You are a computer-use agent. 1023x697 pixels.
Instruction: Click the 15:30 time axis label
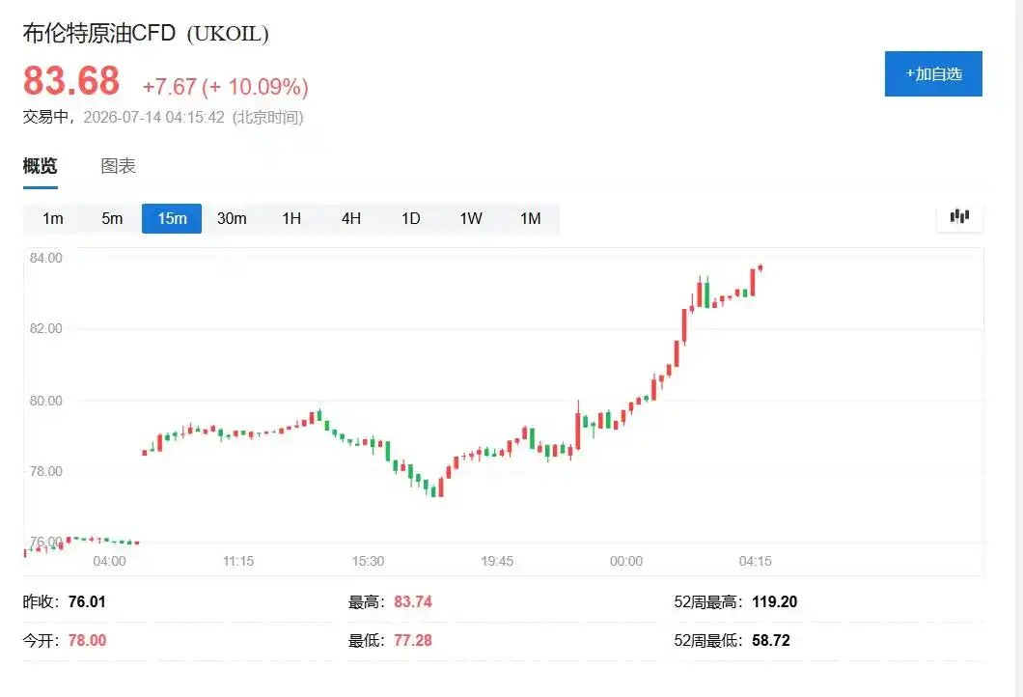click(368, 561)
